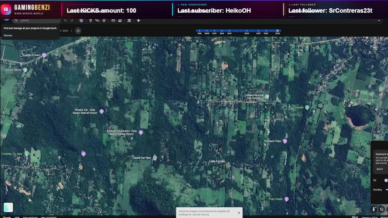The width and height of the screenshot is (388, 218).
Task: Click unlabeled purple marker below Mirador Ka'i
Action: pos(83,154)
